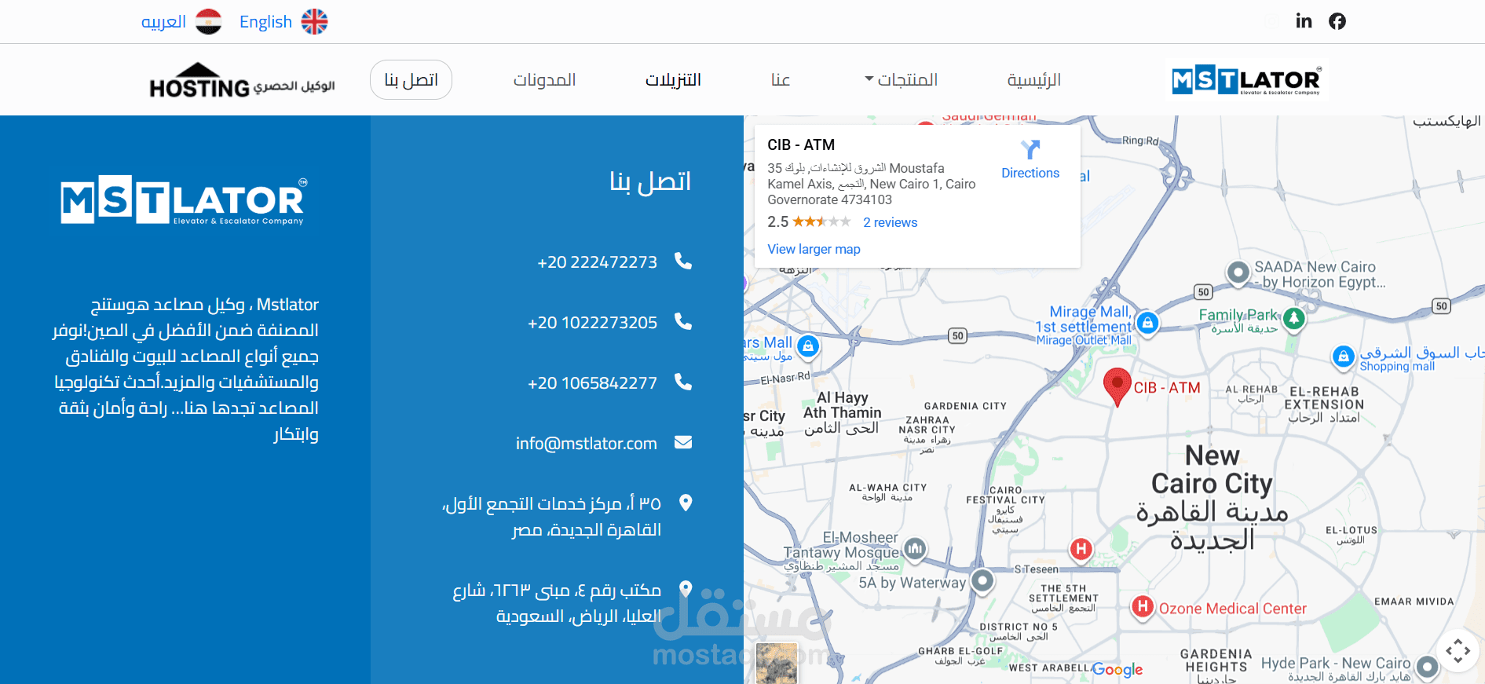The width and height of the screenshot is (1485, 684).
Task: Toggle satellite imagery thumbnail on map
Action: (777, 663)
